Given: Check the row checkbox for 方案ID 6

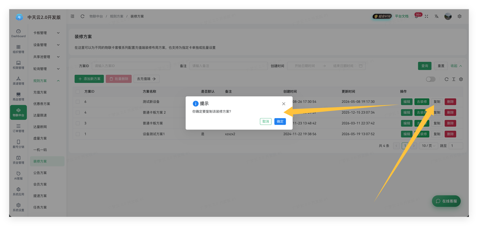Looking at the screenshot, I should pos(78,102).
